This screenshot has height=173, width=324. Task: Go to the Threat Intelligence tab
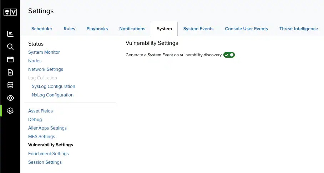tap(299, 29)
